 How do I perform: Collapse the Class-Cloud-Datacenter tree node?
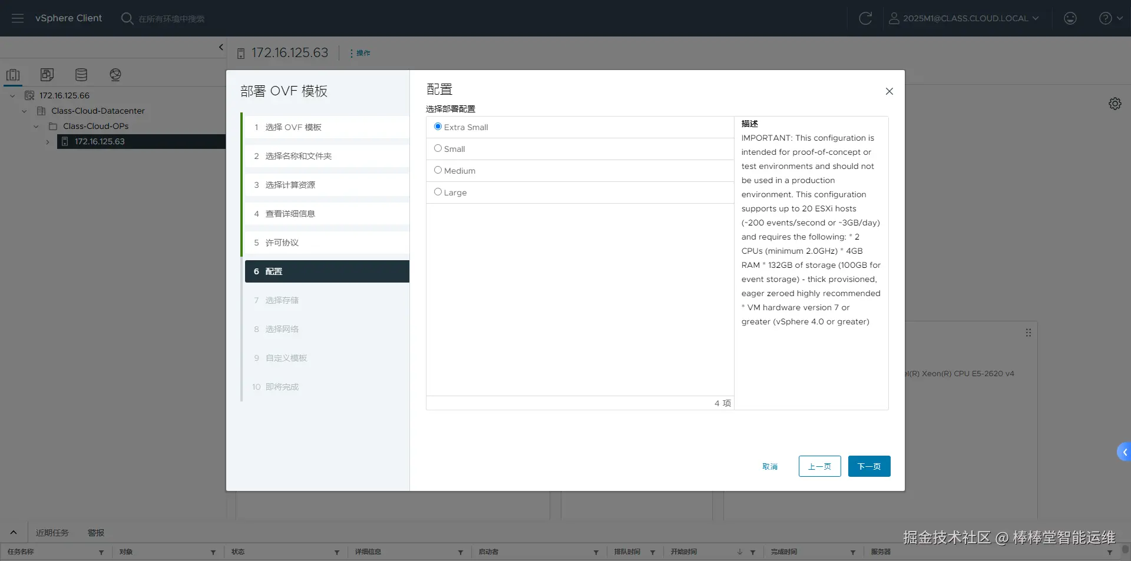[24, 111]
